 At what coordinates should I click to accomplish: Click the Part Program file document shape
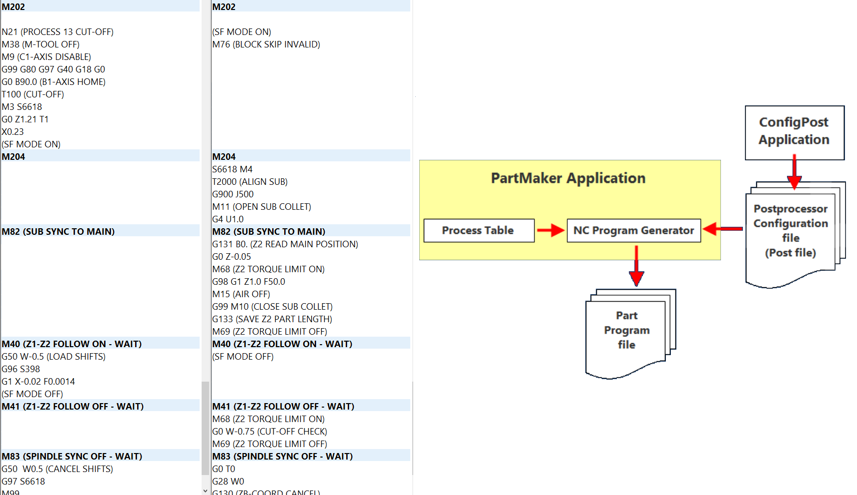pyautogui.click(x=627, y=333)
